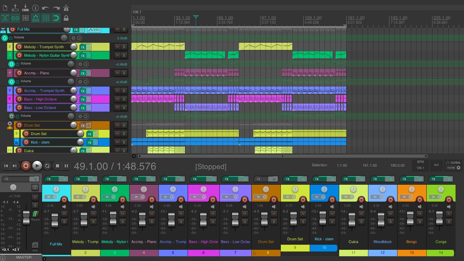Open FX chain for Bass - High Octave track
The image size is (464, 261).
point(82,99)
